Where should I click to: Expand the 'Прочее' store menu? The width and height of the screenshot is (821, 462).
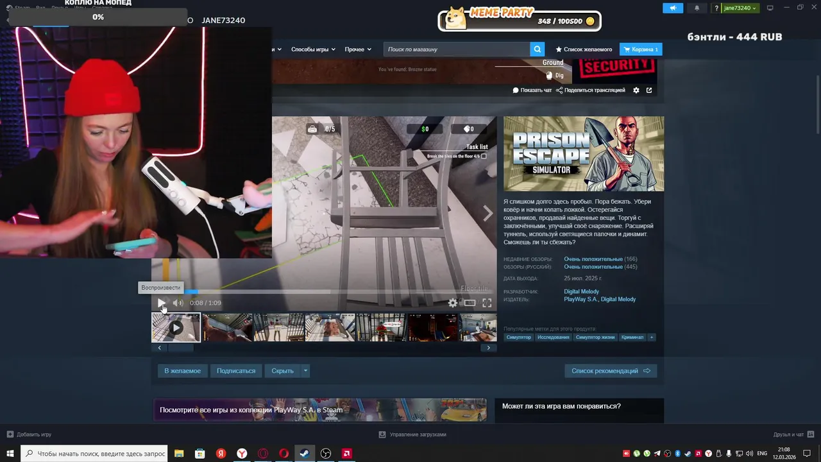358,49
